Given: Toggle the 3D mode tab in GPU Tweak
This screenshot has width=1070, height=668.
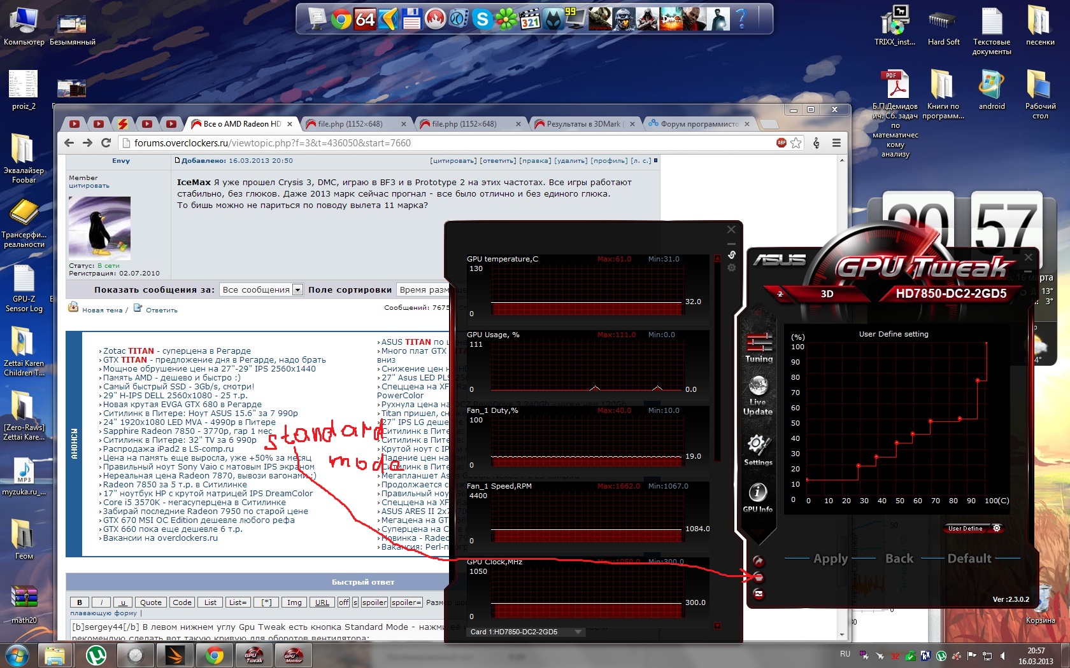Looking at the screenshot, I should (x=827, y=294).
